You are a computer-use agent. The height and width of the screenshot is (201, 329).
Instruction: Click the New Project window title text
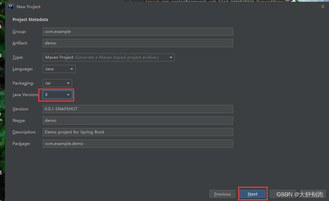[x=28, y=7]
